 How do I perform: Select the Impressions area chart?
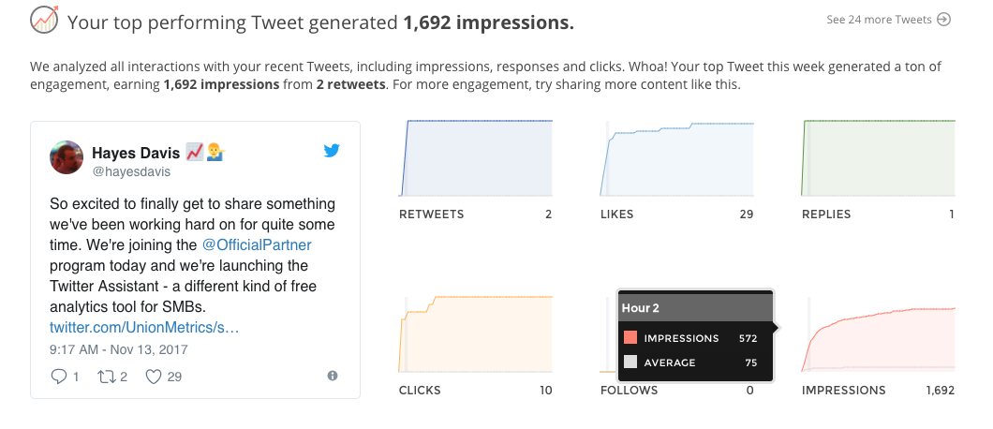[x=879, y=334]
